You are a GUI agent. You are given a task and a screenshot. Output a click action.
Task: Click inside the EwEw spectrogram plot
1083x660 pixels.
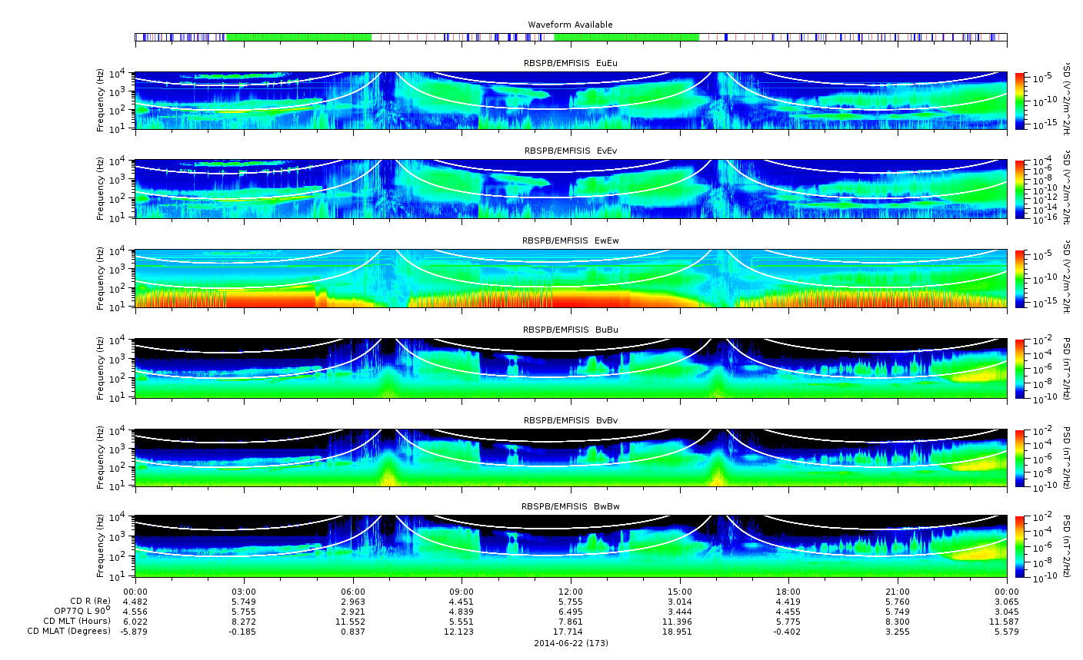coord(571,278)
